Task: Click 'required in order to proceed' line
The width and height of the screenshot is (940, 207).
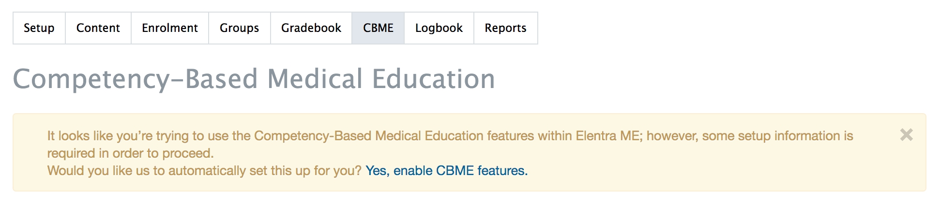Action: (x=130, y=153)
